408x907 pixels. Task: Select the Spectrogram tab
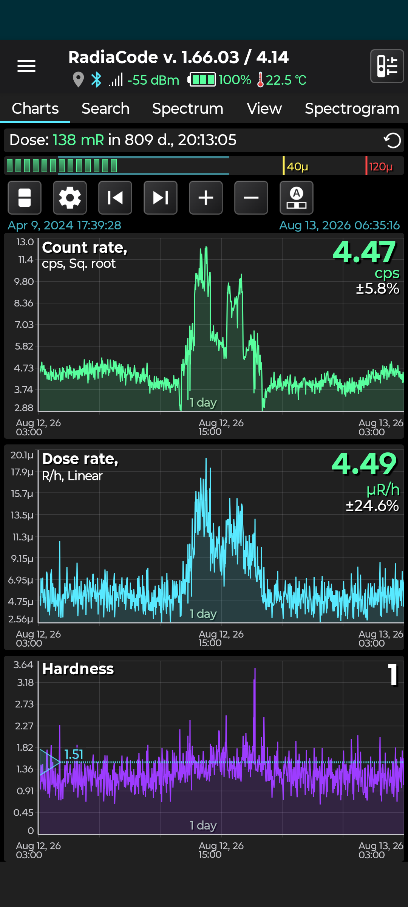pos(352,108)
